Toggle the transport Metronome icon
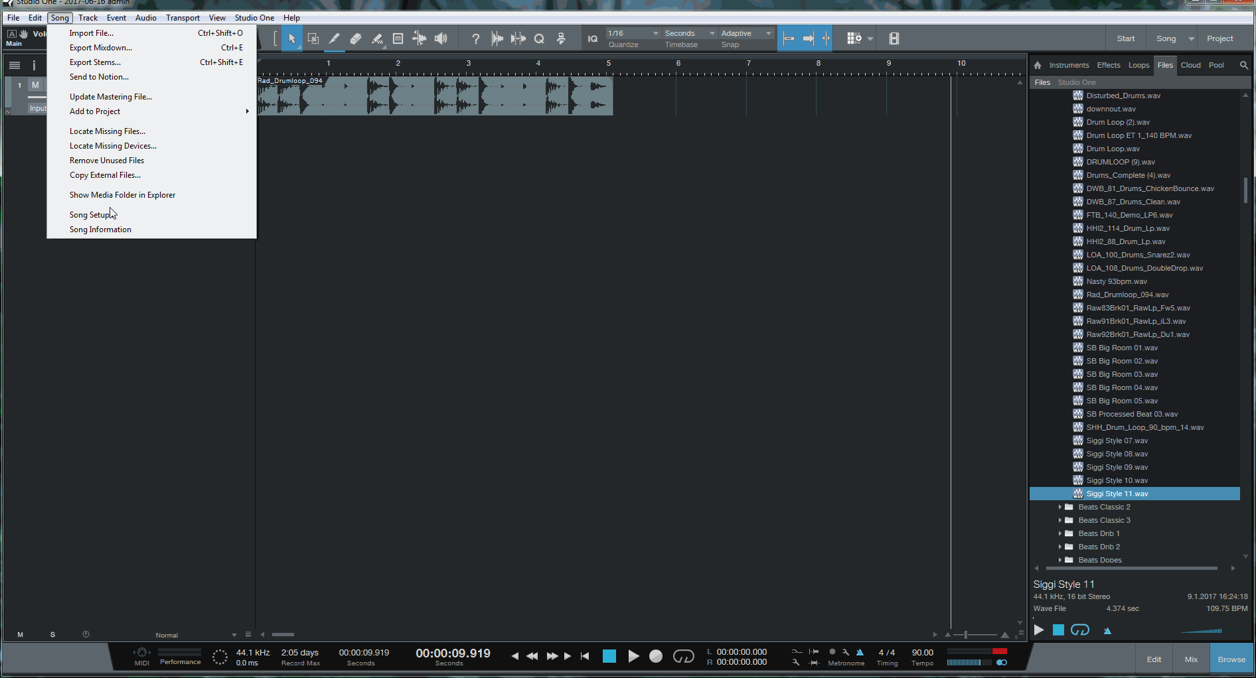Image resolution: width=1256 pixels, height=678 pixels. pos(860,652)
